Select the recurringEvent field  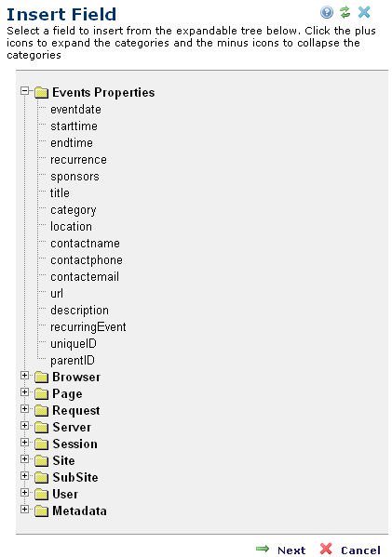click(x=88, y=326)
